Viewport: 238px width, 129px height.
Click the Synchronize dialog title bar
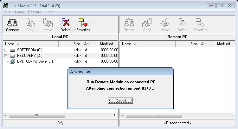coord(120,71)
